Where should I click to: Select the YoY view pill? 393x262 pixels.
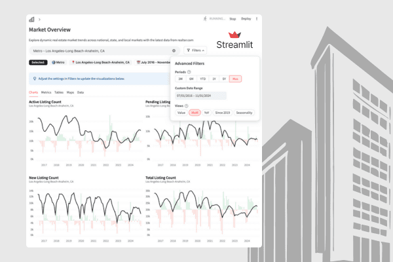click(x=206, y=113)
